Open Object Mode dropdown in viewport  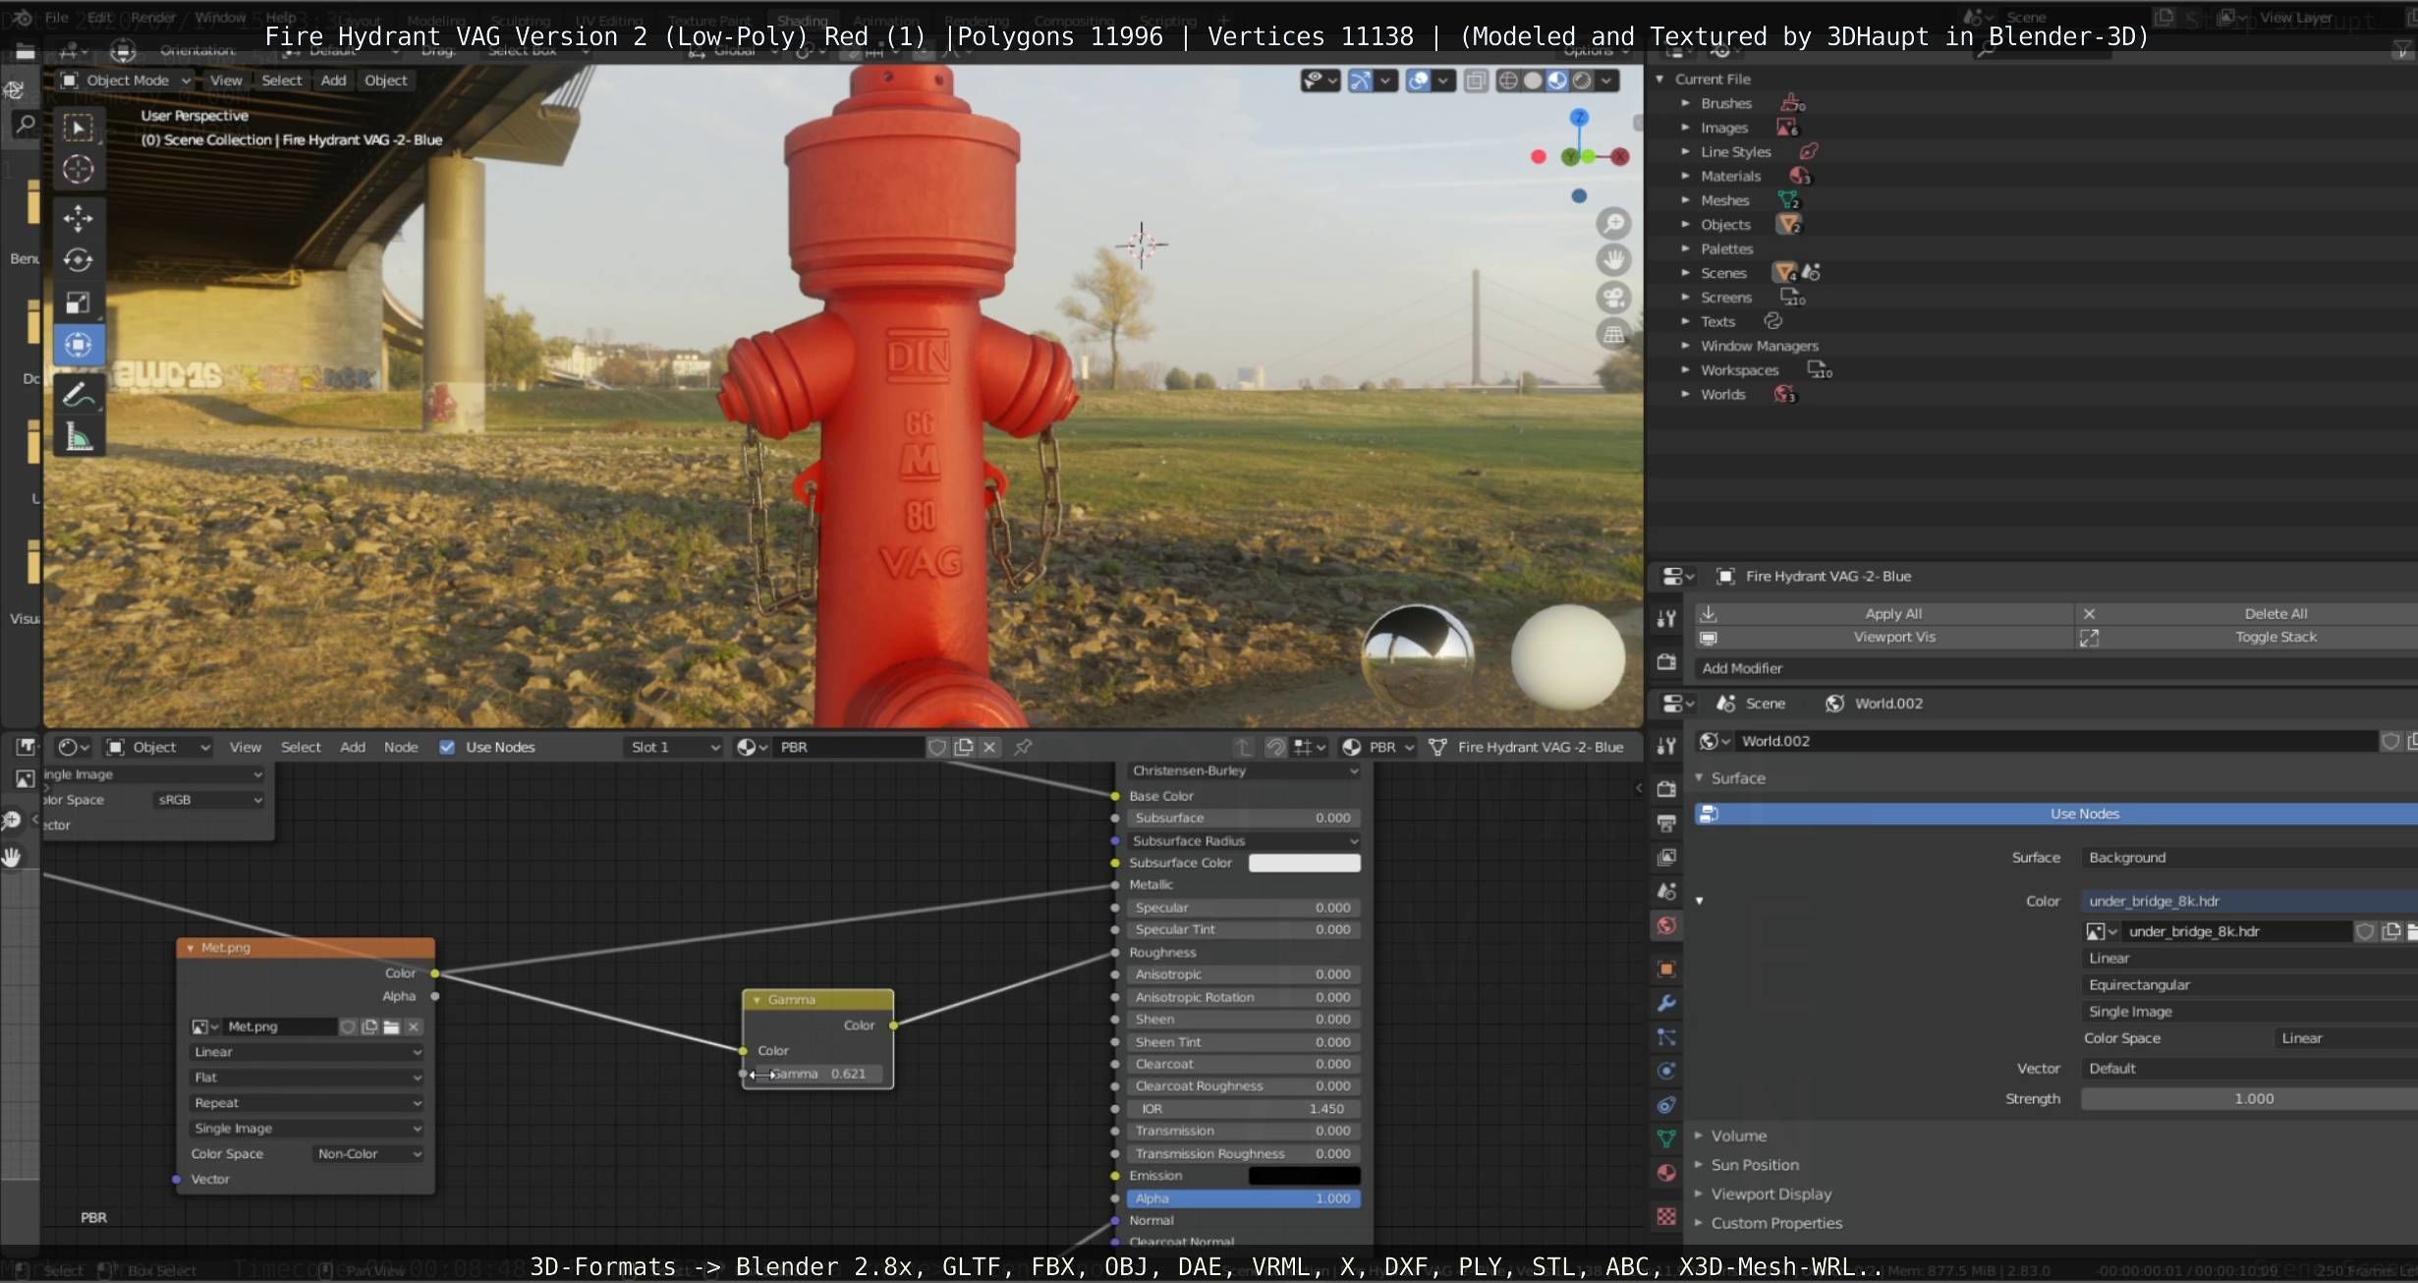click(x=125, y=81)
